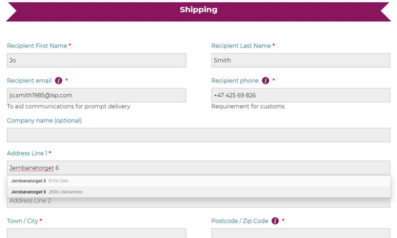
Task: Click the Company name (optional) label
Action: (44, 120)
